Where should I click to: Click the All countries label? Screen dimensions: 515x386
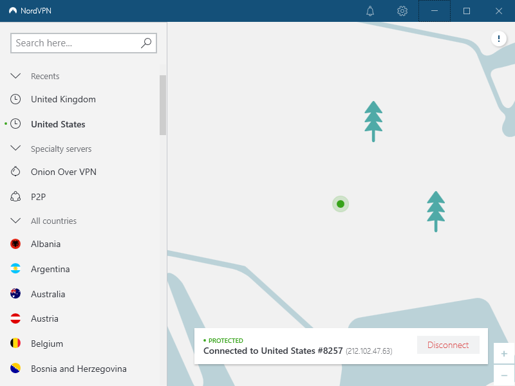(53, 221)
